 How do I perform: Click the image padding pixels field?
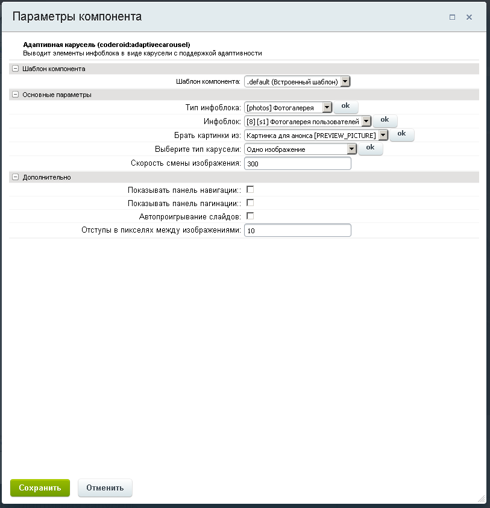(x=297, y=230)
